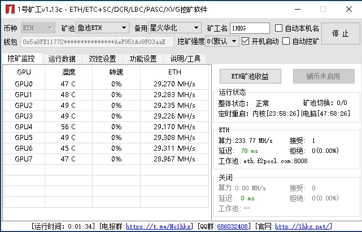Image resolution: width=362 pixels, height=232 pixels.
Task: Visit the 官网 http://1hkg.net/ link
Action: [302, 226]
